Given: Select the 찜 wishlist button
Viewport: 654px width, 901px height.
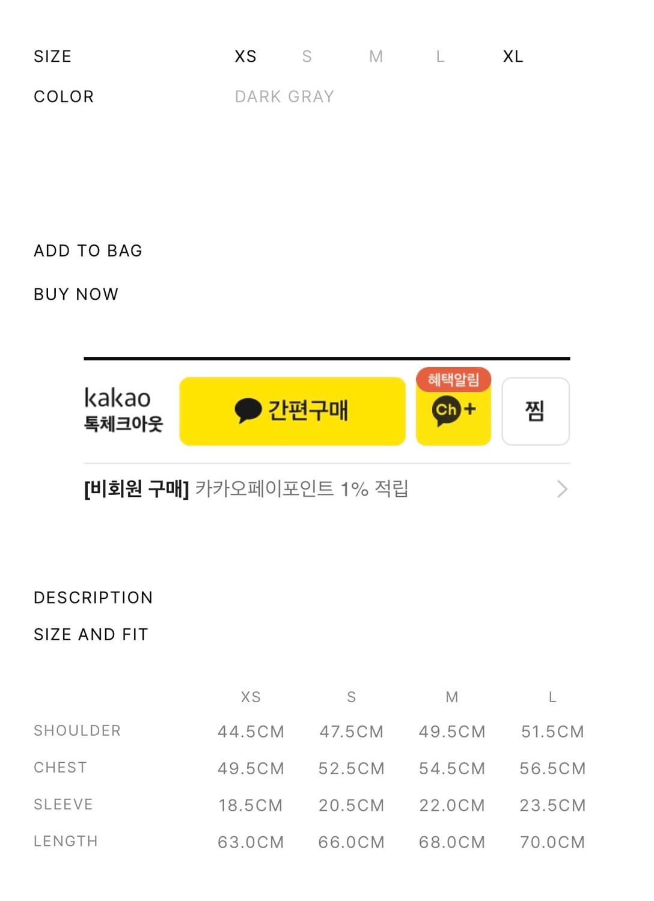Looking at the screenshot, I should tap(536, 411).
